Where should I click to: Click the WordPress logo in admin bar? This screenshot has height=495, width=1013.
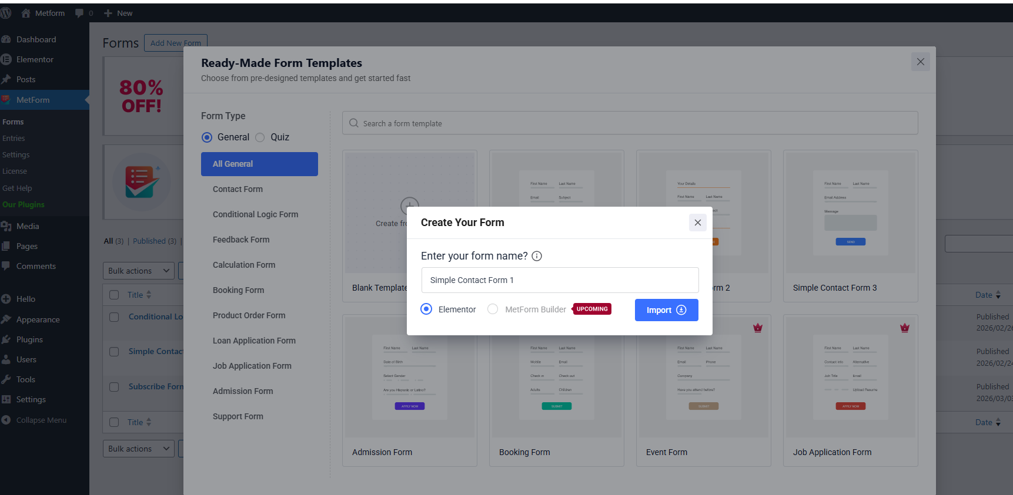click(6, 13)
